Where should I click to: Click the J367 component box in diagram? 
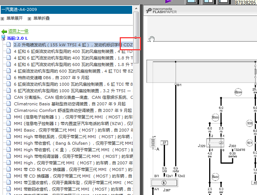(x=164, y=183)
